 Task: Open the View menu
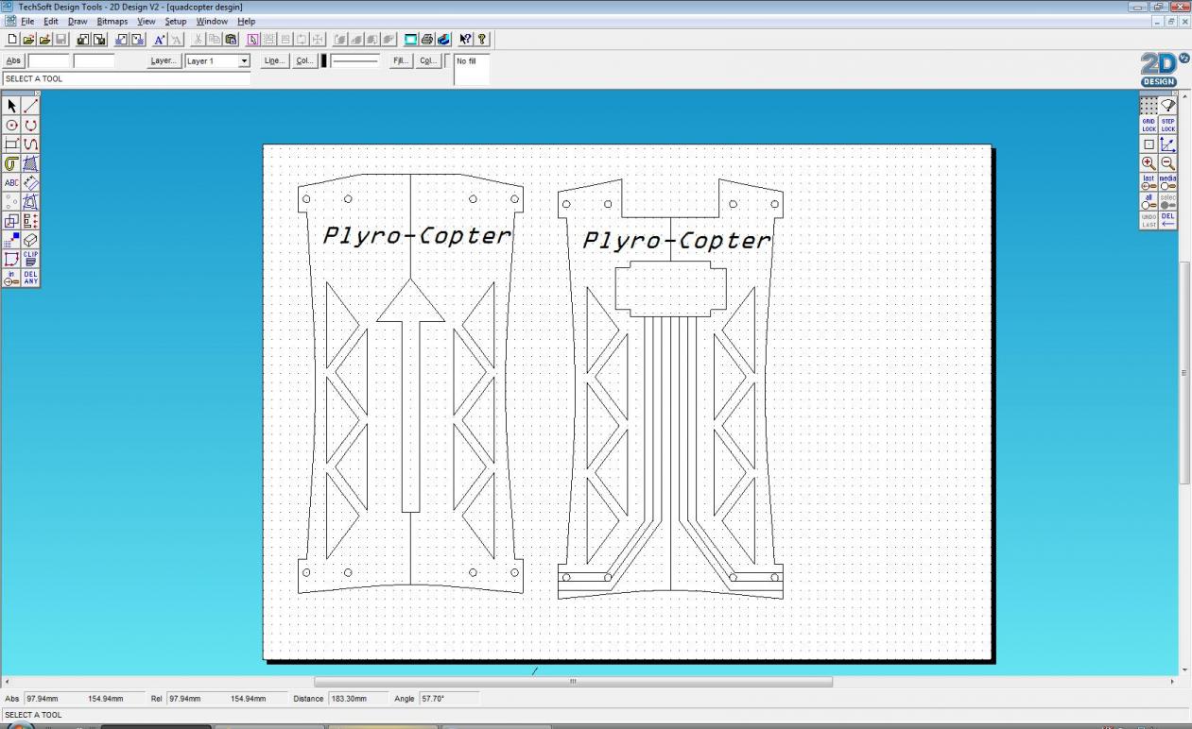click(147, 21)
